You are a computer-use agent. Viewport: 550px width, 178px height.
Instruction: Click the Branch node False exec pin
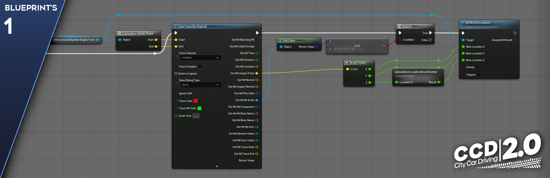(x=430, y=40)
